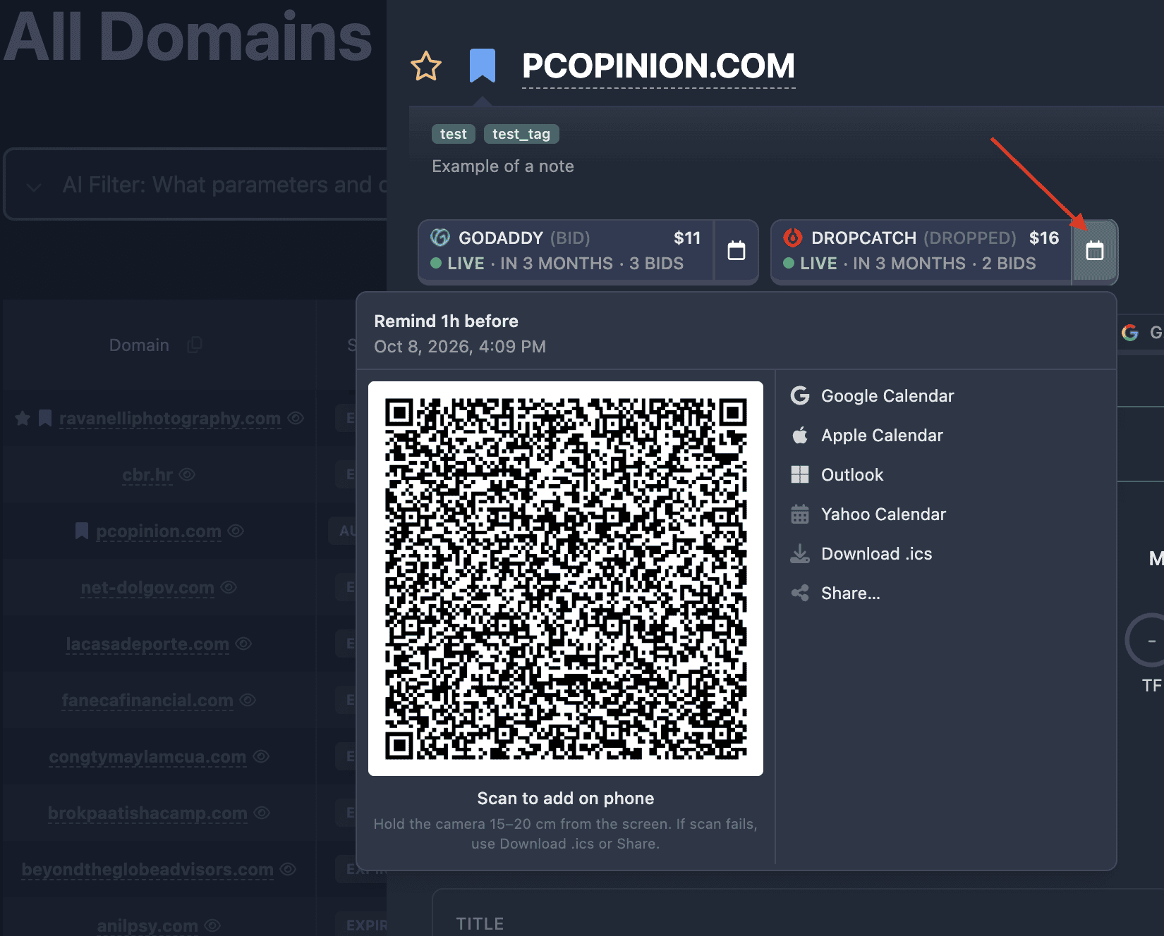Click the 'Scan to add on phone' caption
Screen dimensions: 1164x936
pyautogui.click(x=566, y=799)
